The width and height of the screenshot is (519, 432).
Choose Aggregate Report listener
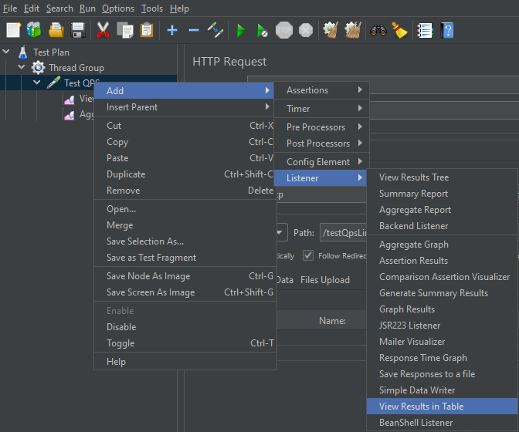coord(442,210)
